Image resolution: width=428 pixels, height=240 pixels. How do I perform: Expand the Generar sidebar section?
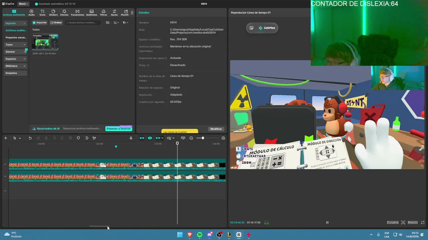15,52
